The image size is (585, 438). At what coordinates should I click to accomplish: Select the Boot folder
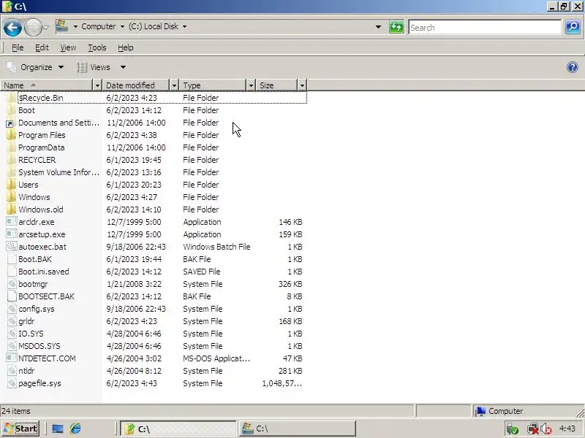click(x=26, y=110)
